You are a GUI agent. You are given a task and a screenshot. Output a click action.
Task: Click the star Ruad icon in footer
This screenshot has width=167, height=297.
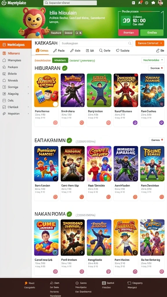tap(26, 283)
